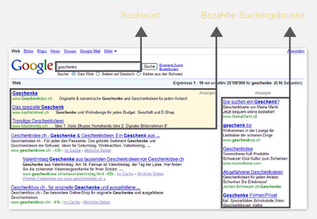Open Google Mail link
Viewport: 317px width, 219px height.
point(90,51)
